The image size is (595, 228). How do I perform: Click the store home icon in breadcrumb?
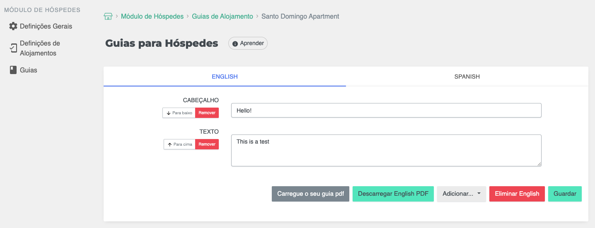pyautogui.click(x=108, y=17)
